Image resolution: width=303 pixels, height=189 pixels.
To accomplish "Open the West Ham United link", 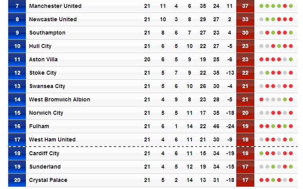I will coord(52,139).
